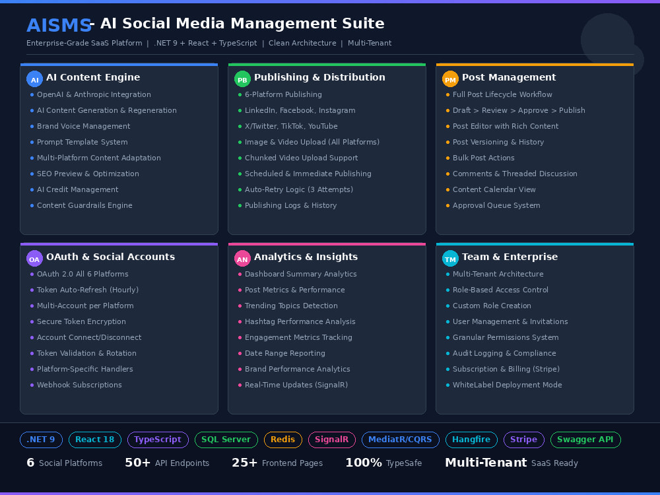Click LinkedIn, Facebook, Instagram item
This screenshot has width=660, height=495.
(x=300, y=111)
